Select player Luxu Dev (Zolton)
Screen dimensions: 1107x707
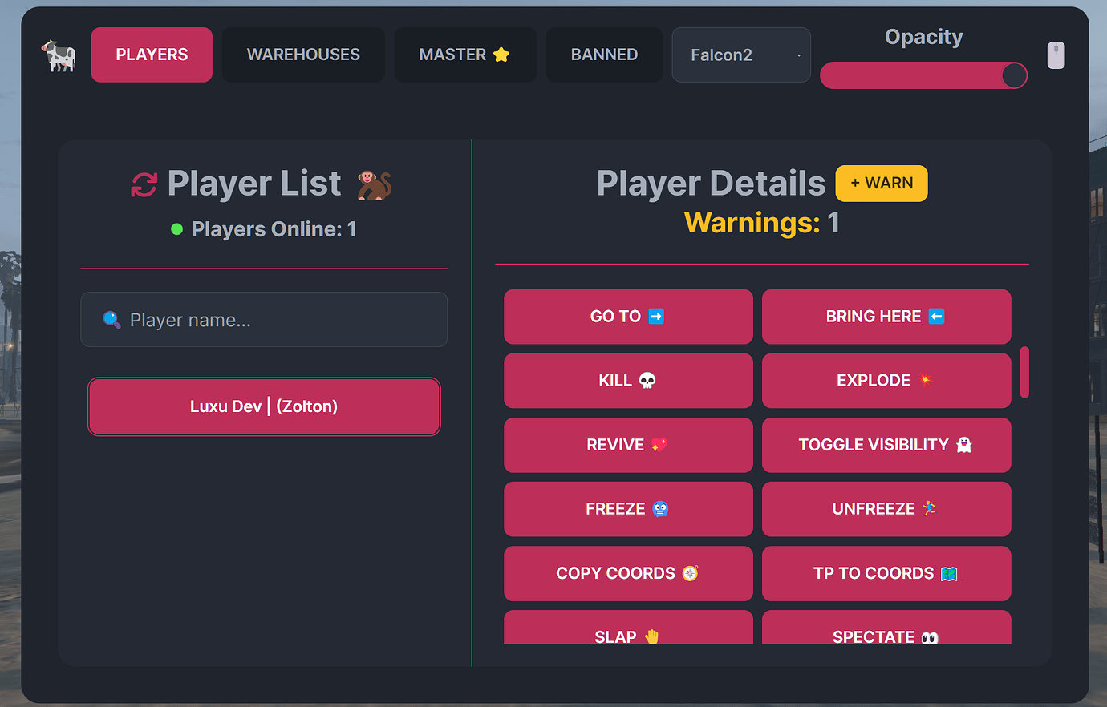pos(264,406)
